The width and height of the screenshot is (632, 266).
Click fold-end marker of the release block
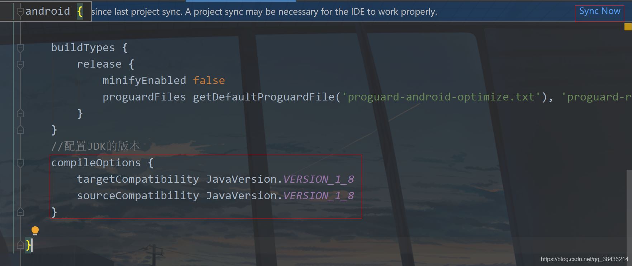(x=20, y=113)
